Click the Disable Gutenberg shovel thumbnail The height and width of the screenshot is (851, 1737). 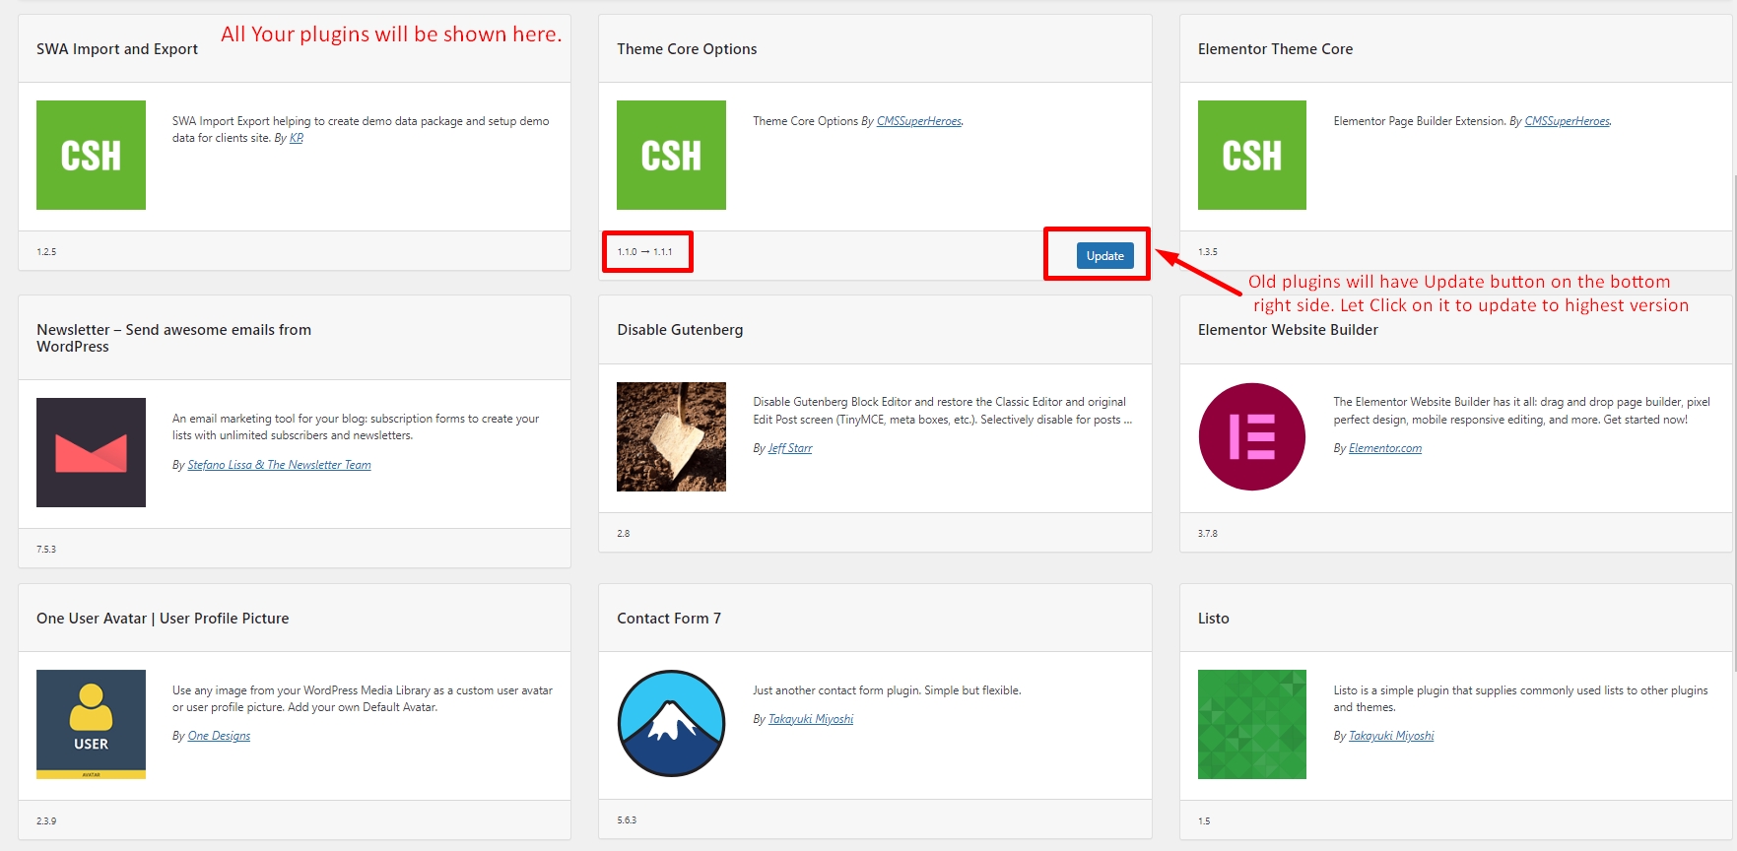[x=671, y=436]
